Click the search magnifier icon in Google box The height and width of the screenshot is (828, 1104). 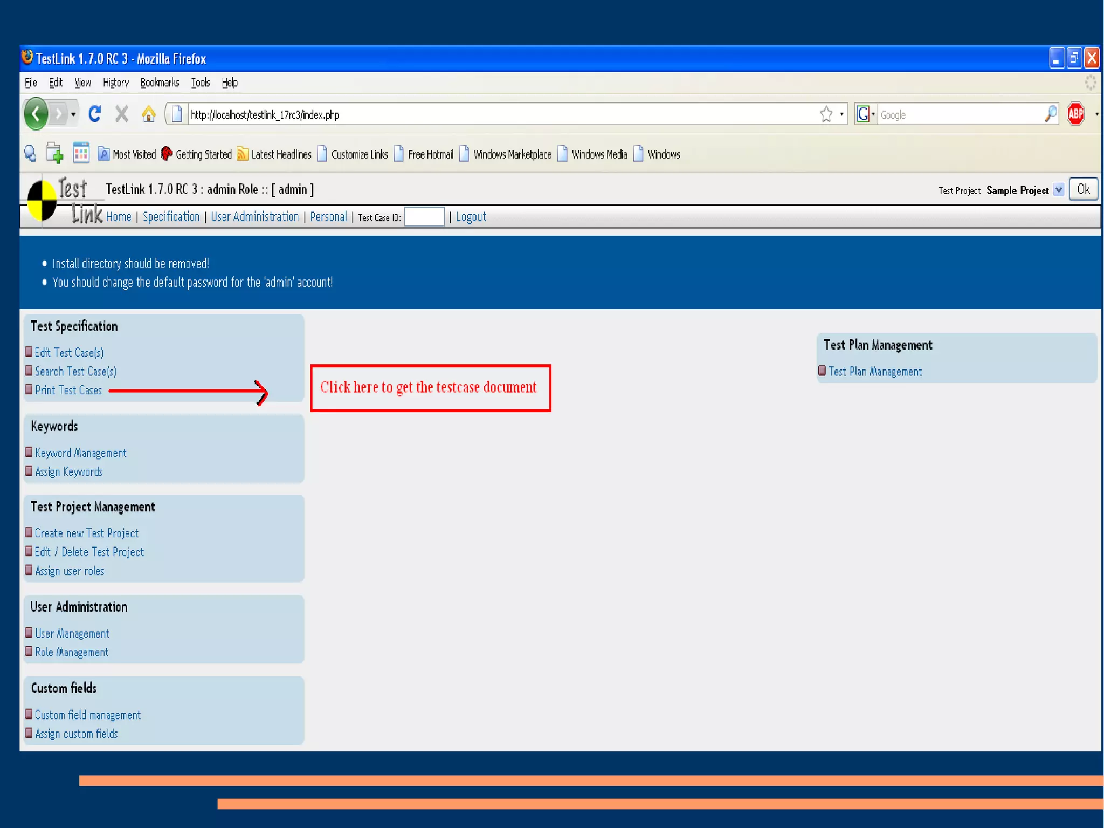1051,114
